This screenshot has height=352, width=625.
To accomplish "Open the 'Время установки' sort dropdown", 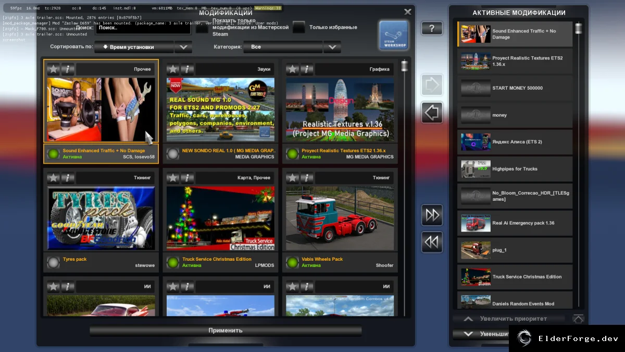I will 143,47.
